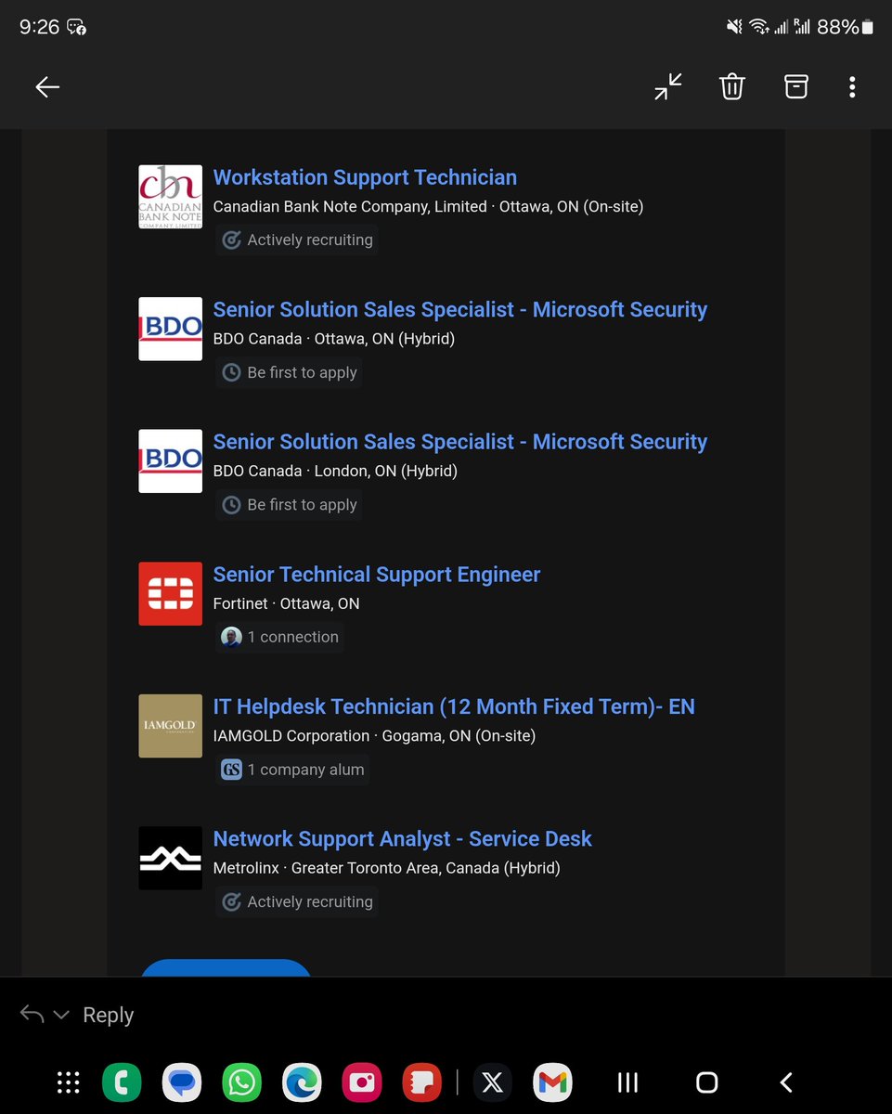Open the pink camera app in the taskbar
The image size is (892, 1114).
coord(362,1082)
